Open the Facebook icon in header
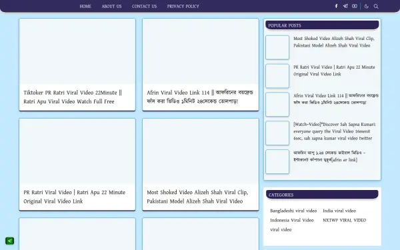This screenshot has height=250, width=400. 336,6
